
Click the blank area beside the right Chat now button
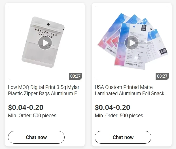click(161, 137)
